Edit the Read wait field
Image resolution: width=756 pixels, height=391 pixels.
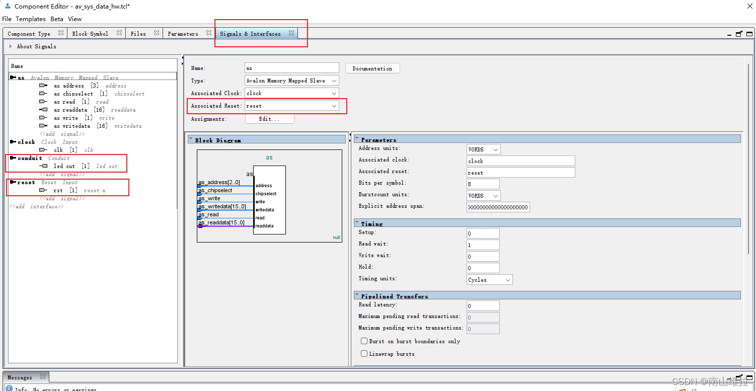coord(483,245)
